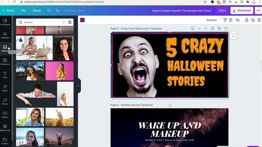The height and width of the screenshot is (147, 262).
Task: Select woman under trees outdoor photo
Action: point(30,71)
